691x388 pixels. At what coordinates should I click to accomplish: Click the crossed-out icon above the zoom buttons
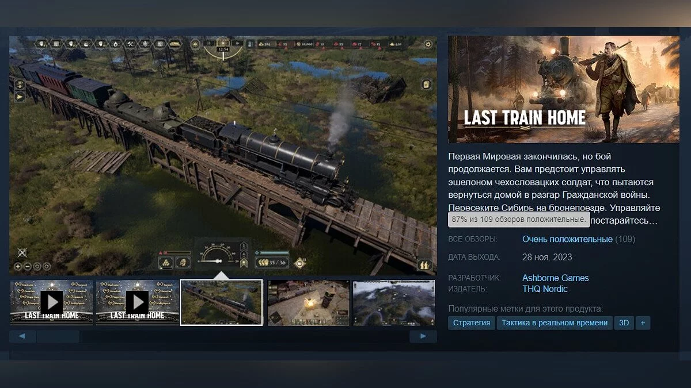click(x=22, y=252)
